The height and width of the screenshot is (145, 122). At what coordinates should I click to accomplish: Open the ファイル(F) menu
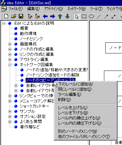(x=16, y=9)
